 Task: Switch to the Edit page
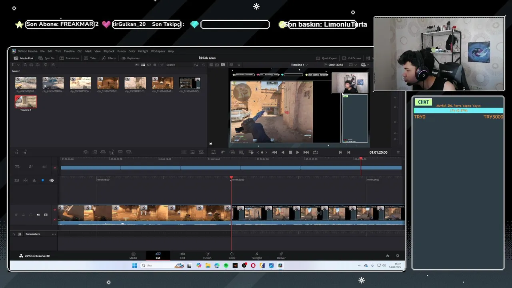(x=182, y=256)
